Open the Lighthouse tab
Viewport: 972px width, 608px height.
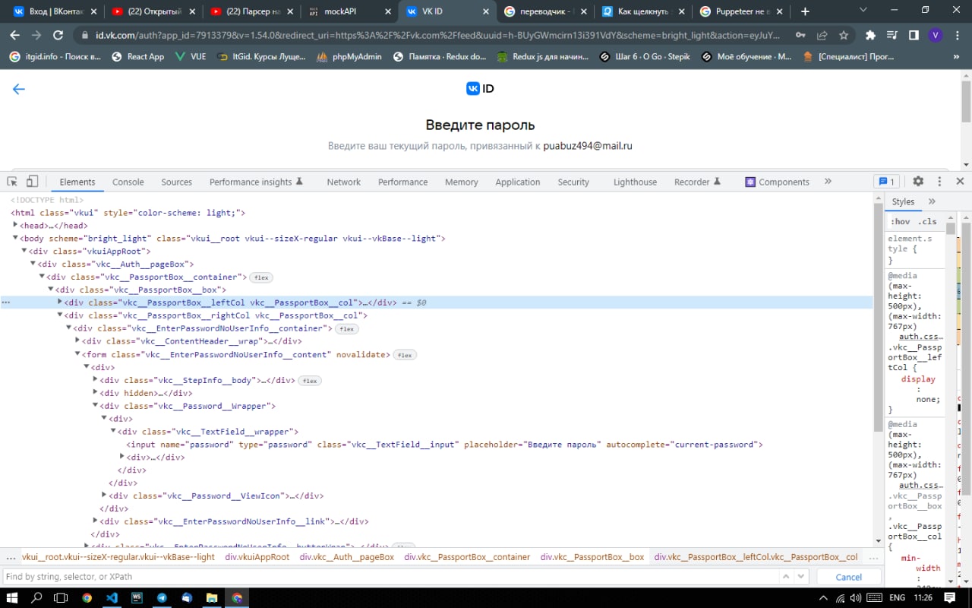635,182
